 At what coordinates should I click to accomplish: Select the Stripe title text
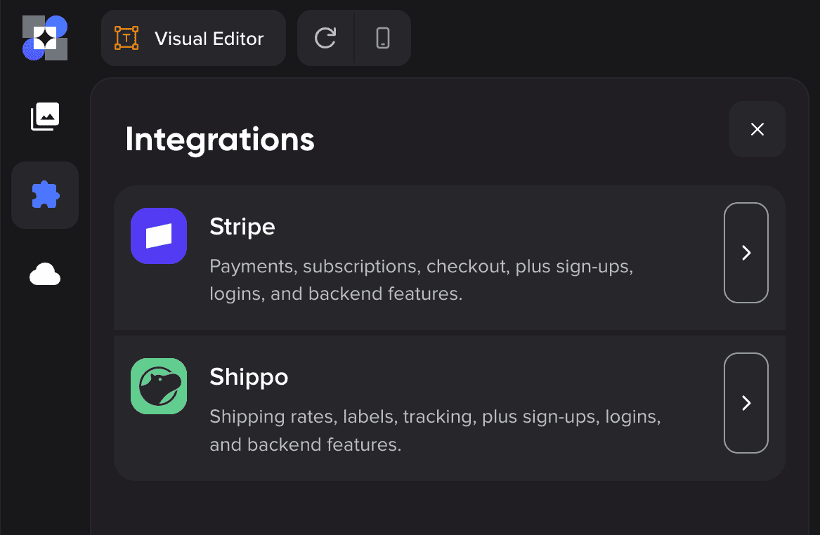point(242,227)
